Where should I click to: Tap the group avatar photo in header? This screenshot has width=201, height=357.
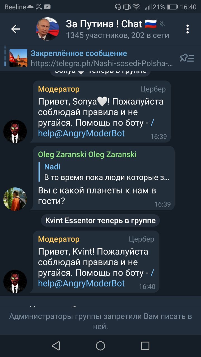[47, 29]
